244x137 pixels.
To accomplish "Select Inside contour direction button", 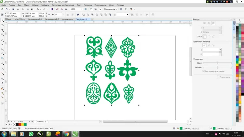I will click(209, 23).
